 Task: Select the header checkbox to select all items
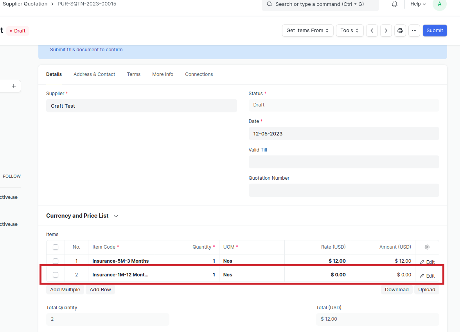click(x=55, y=247)
